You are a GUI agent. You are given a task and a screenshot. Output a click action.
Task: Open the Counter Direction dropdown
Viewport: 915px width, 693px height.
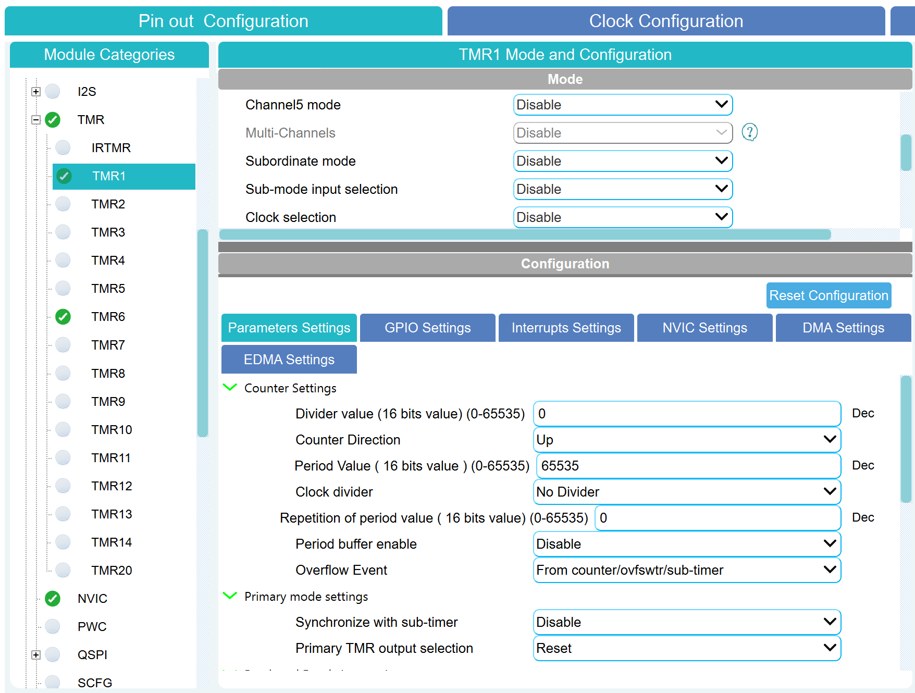pyautogui.click(x=687, y=440)
